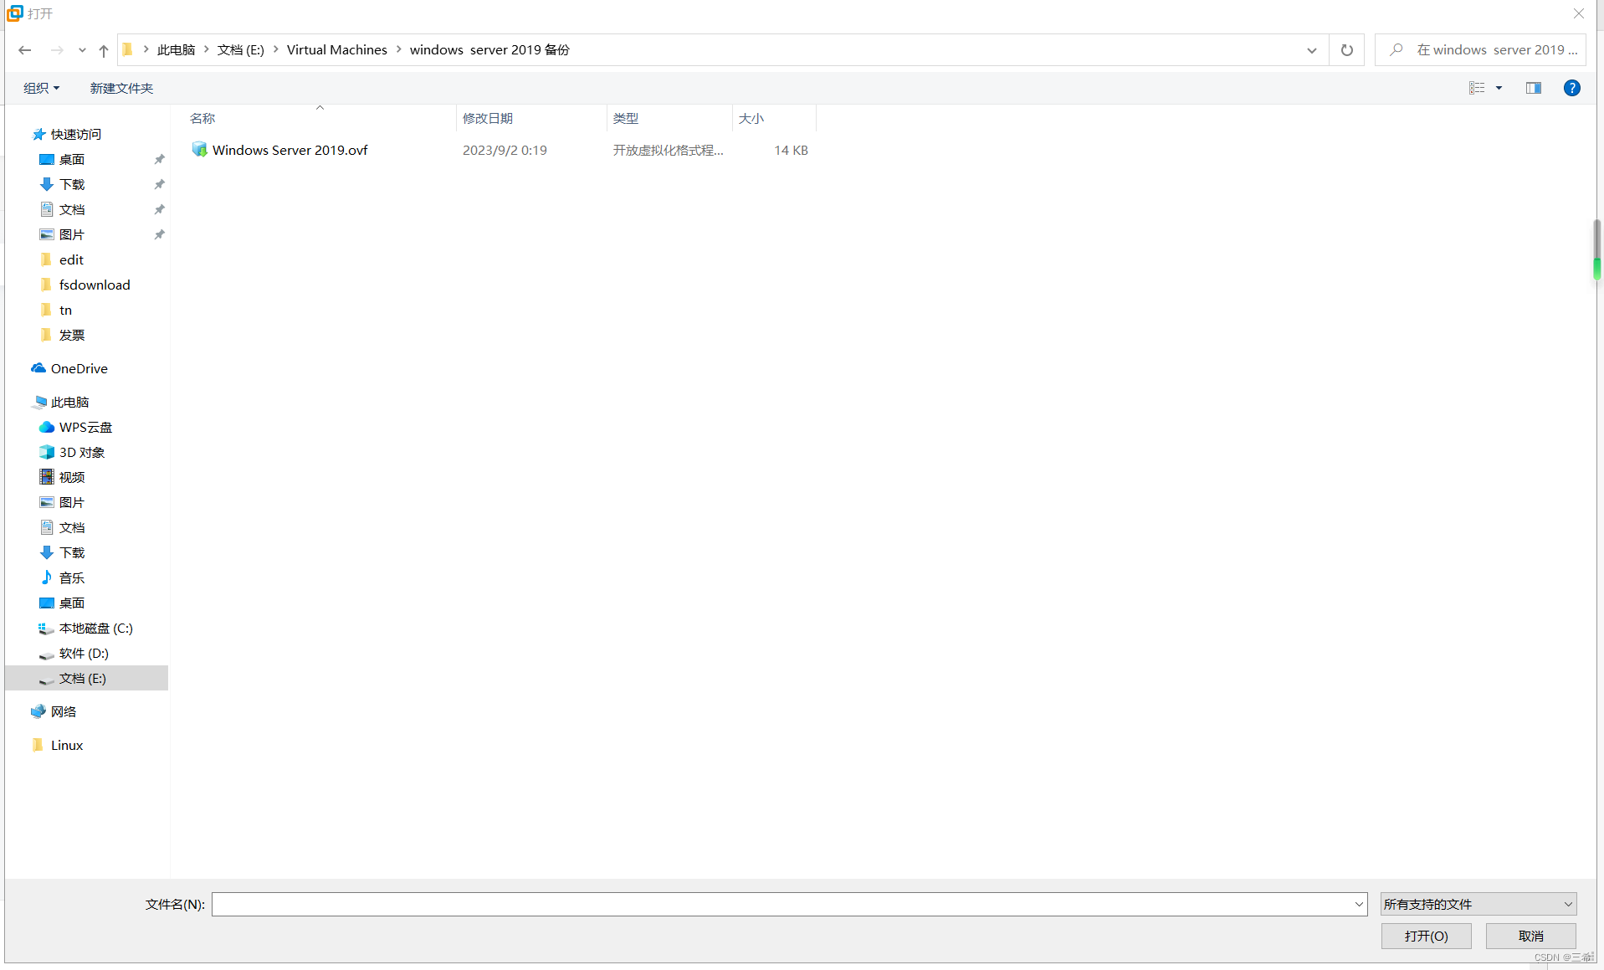Image resolution: width=1604 pixels, height=970 pixels.
Task: Click the 取消 button
Action: pos(1530,936)
